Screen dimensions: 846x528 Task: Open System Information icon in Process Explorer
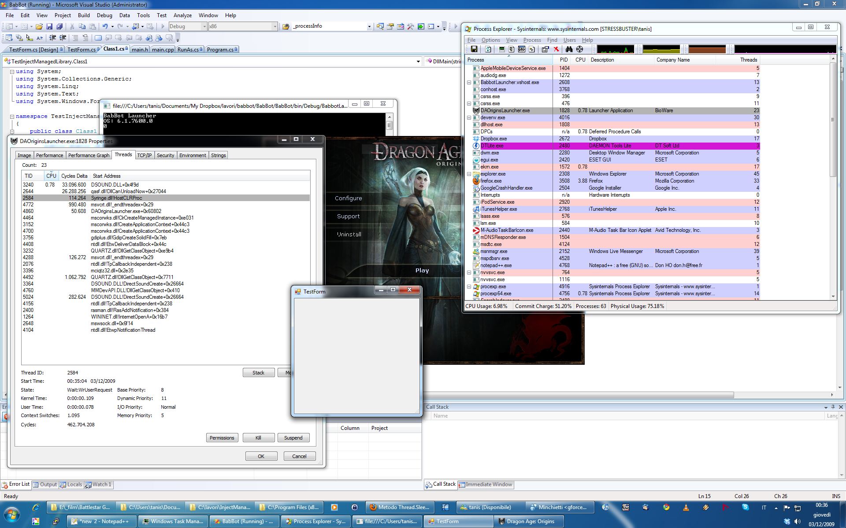[501, 49]
